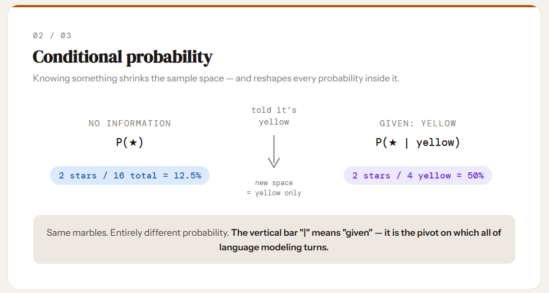Click the downward arrow icon

pyautogui.click(x=274, y=152)
